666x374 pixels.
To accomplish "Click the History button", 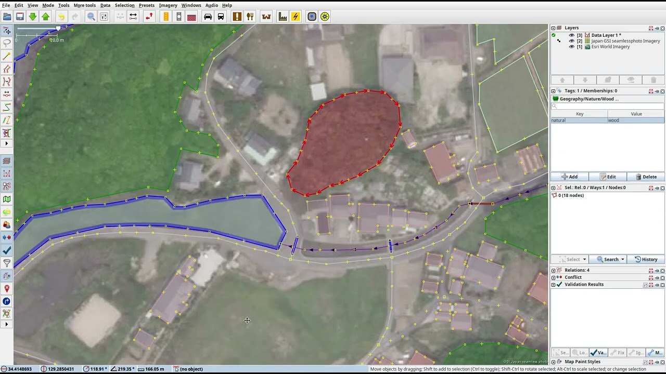I will click(x=646, y=259).
